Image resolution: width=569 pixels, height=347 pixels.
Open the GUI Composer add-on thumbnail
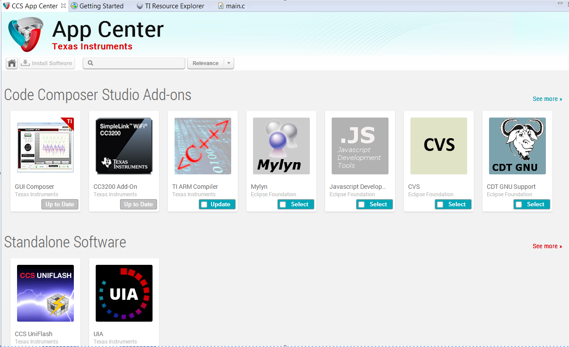pyautogui.click(x=45, y=146)
